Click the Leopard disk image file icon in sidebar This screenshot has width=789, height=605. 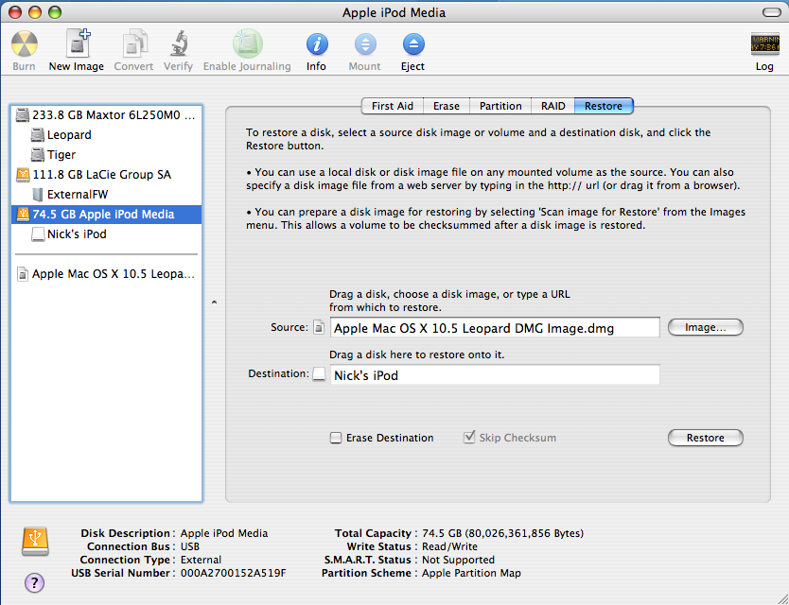(x=22, y=274)
